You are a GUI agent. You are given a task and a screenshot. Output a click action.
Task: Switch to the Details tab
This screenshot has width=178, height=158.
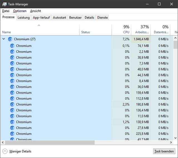89,17
